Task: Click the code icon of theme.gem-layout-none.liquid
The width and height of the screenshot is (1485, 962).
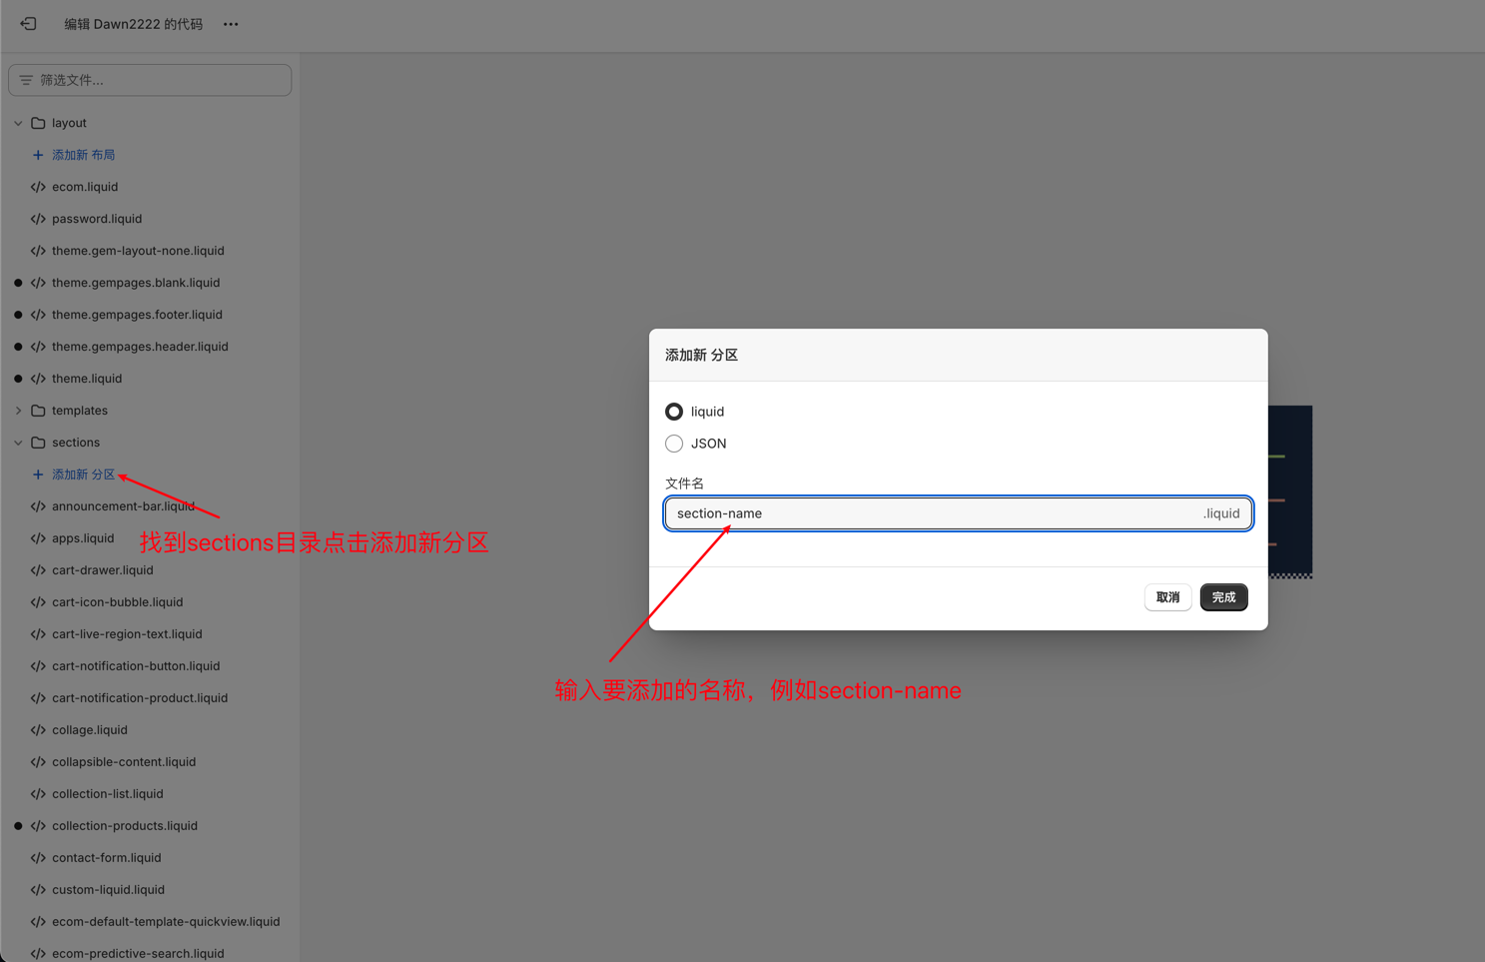Action: pyautogui.click(x=38, y=251)
